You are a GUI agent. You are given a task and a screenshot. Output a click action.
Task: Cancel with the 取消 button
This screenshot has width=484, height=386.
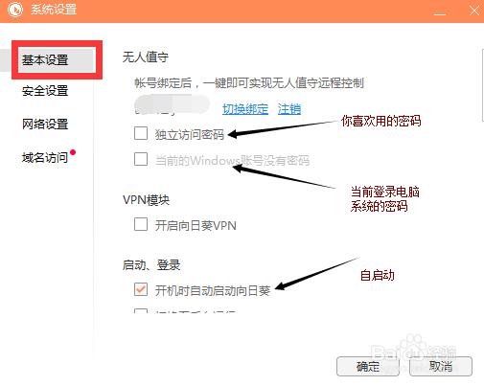(441, 367)
